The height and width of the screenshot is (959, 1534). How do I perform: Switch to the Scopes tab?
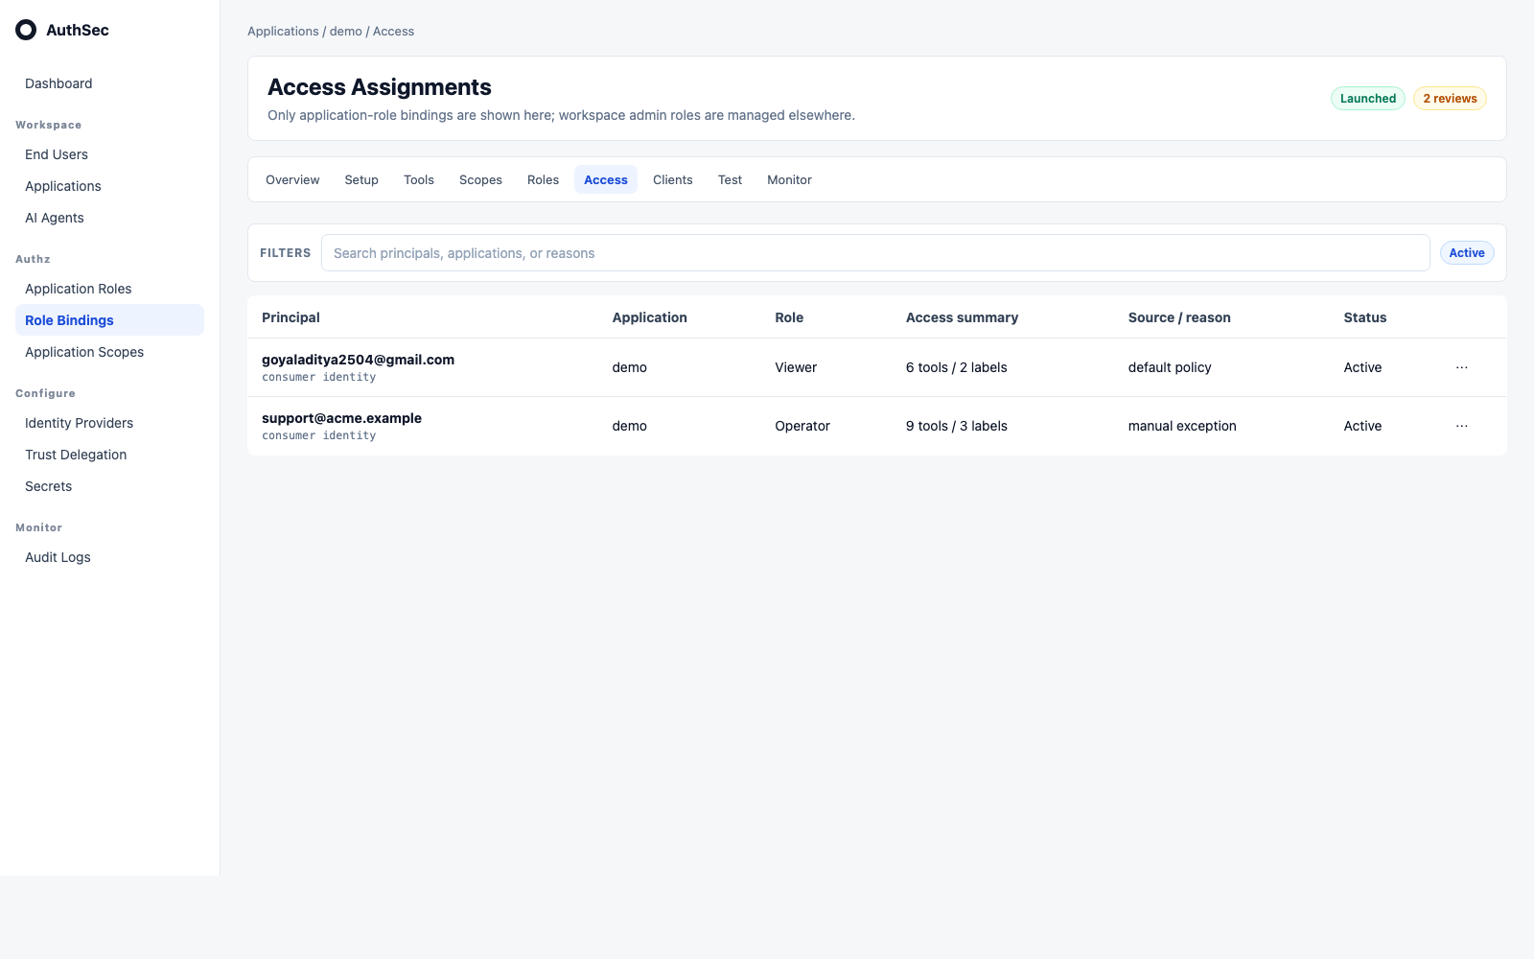click(480, 179)
